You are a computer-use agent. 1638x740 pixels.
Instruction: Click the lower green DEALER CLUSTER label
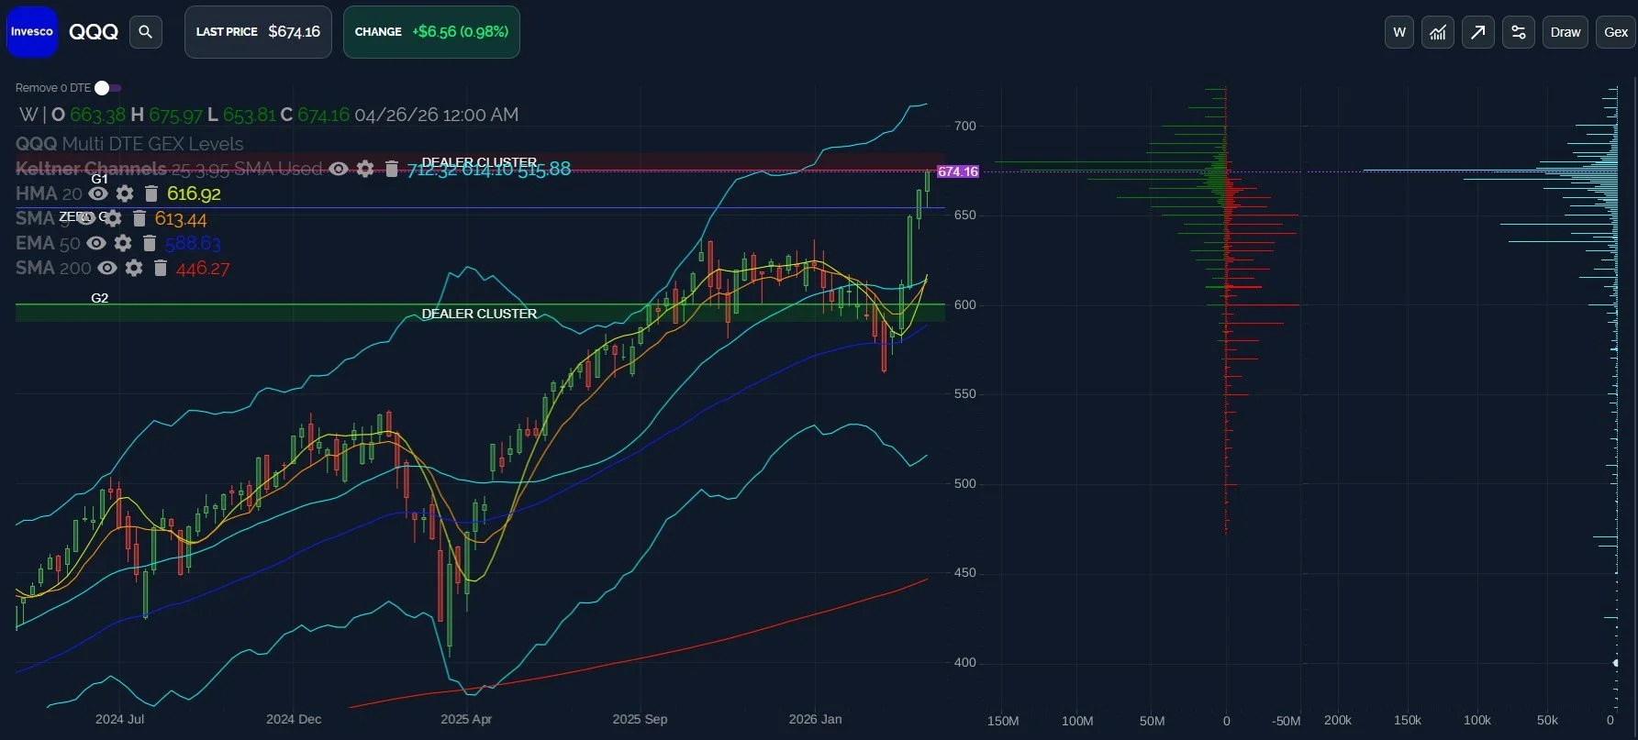pyautogui.click(x=479, y=314)
